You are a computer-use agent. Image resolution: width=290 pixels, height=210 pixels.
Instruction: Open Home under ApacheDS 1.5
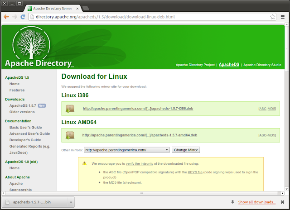pos(14,84)
